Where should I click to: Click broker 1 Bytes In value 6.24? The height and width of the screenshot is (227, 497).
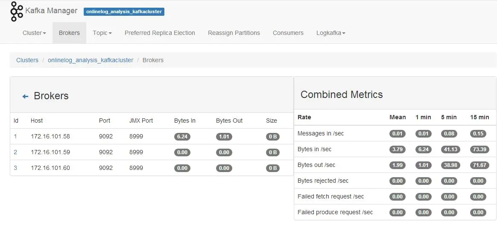pyautogui.click(x=182, y=137)
